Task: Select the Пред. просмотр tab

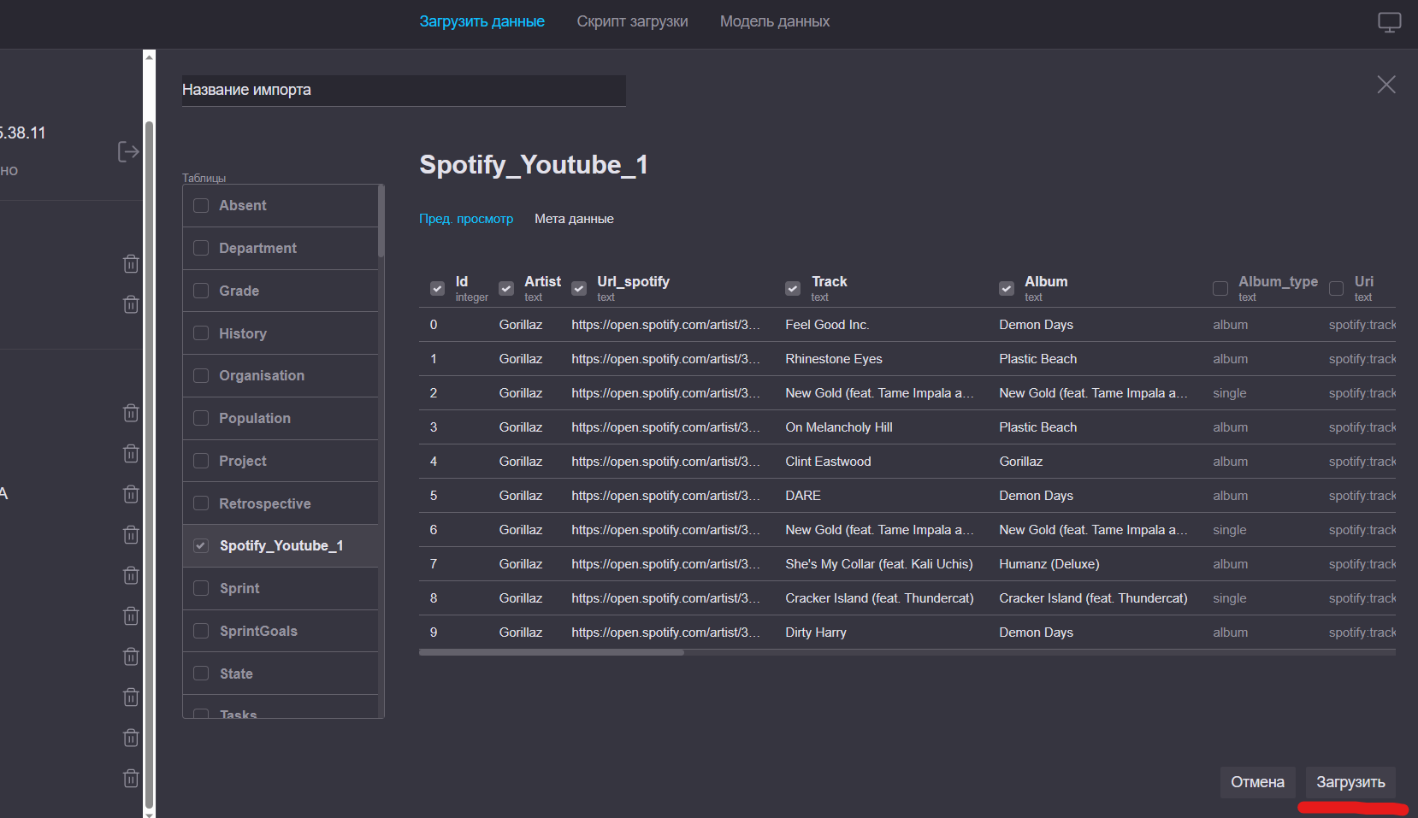Action: (466, 219)
